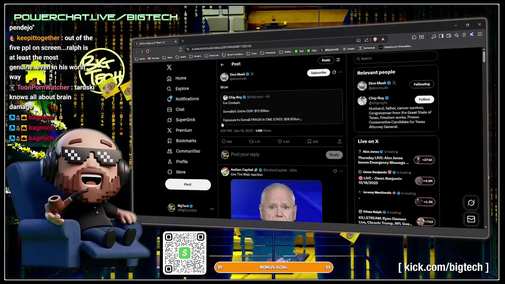Open floating Grok button at bottom right
Viewport: 505px width, 284px height.
point(471,203)
